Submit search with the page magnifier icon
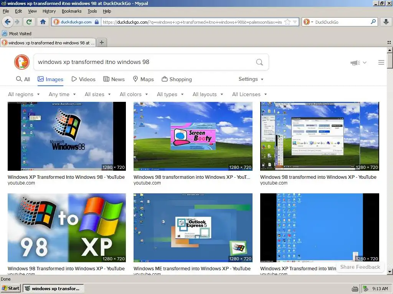 [x=259, y=62]
